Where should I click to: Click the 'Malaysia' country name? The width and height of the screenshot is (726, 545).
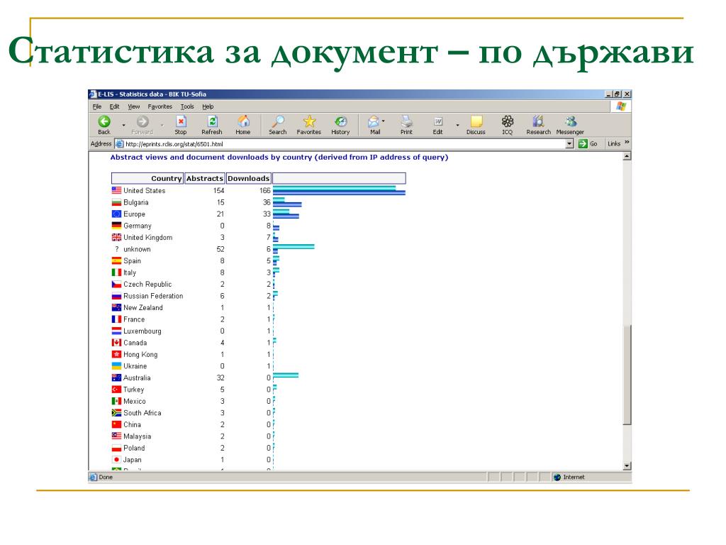pyautogui.click(x=137, y=436)
